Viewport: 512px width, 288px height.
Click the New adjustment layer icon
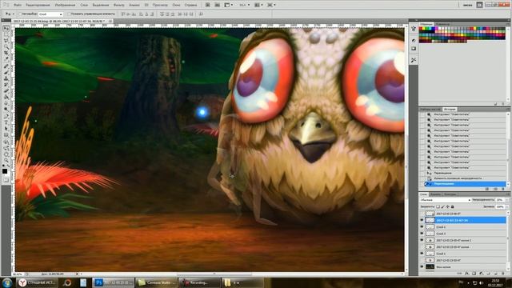(x=481, y=274)
